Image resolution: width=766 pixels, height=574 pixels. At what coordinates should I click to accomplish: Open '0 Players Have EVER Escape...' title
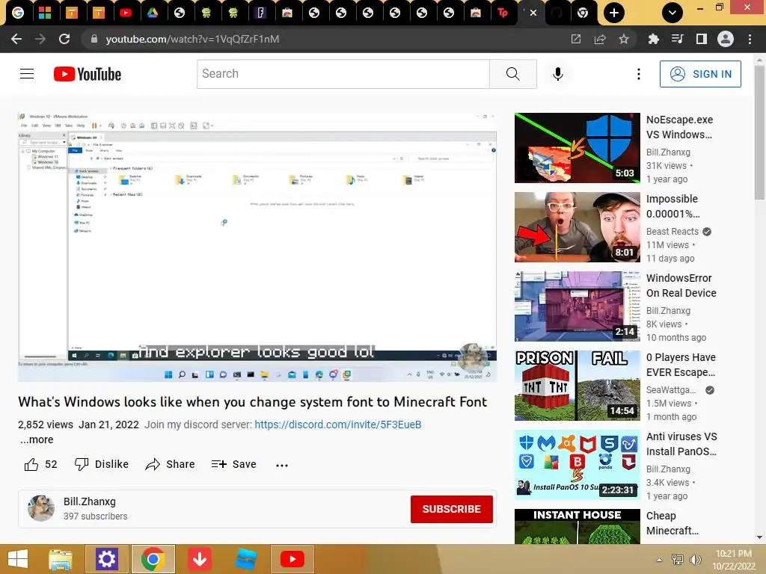pos(681,365)
